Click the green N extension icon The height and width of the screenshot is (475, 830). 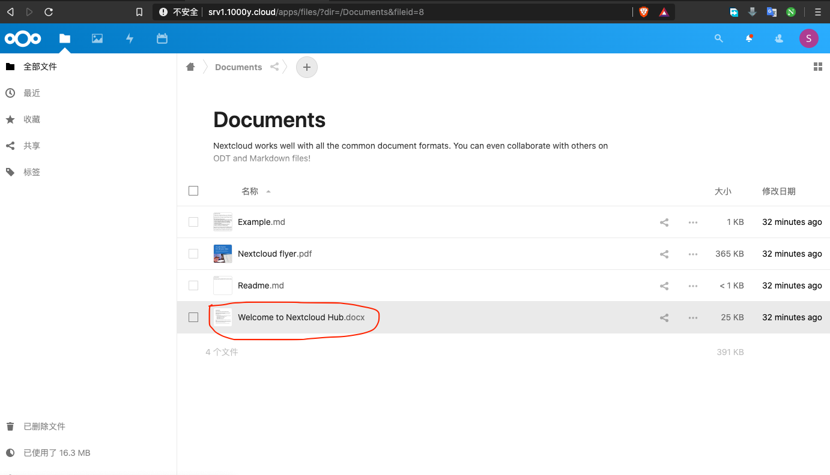click(791, 11)
